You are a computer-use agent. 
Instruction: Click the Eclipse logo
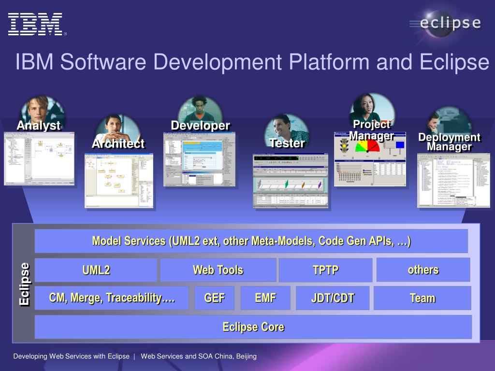446,23
